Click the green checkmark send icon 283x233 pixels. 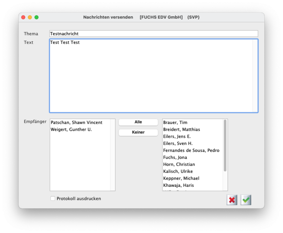(246, 200)
